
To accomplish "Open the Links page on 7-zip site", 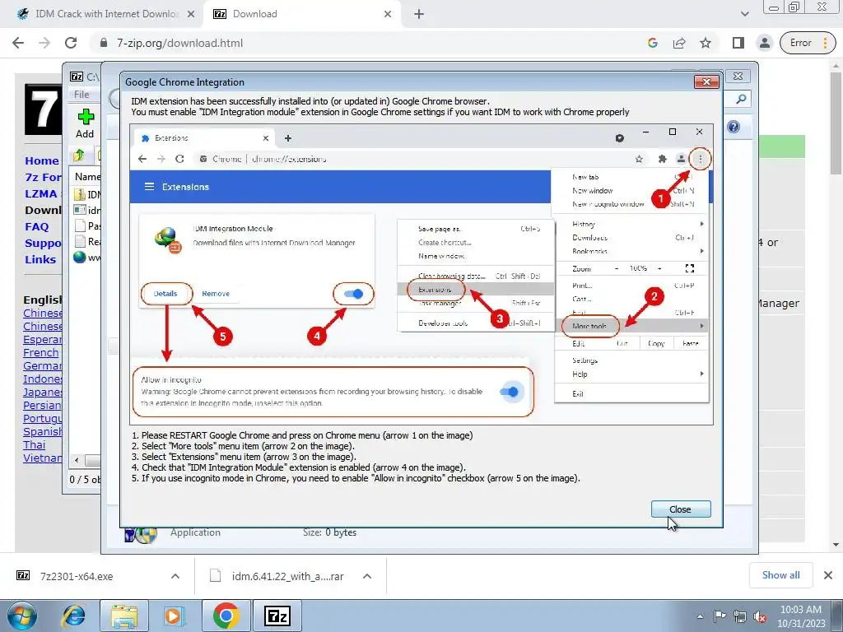I will tap(40, 259).
